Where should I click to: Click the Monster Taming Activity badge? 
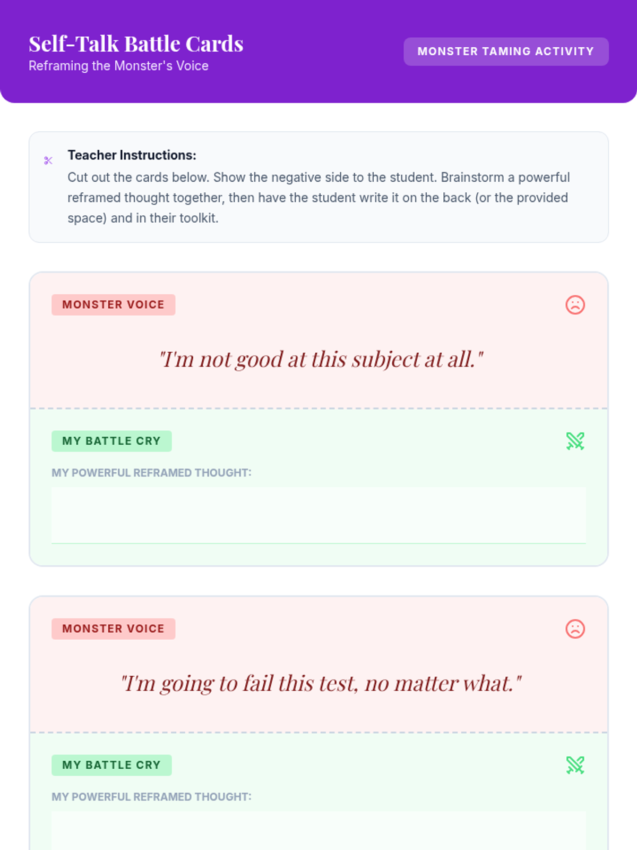tap(505, 52)
